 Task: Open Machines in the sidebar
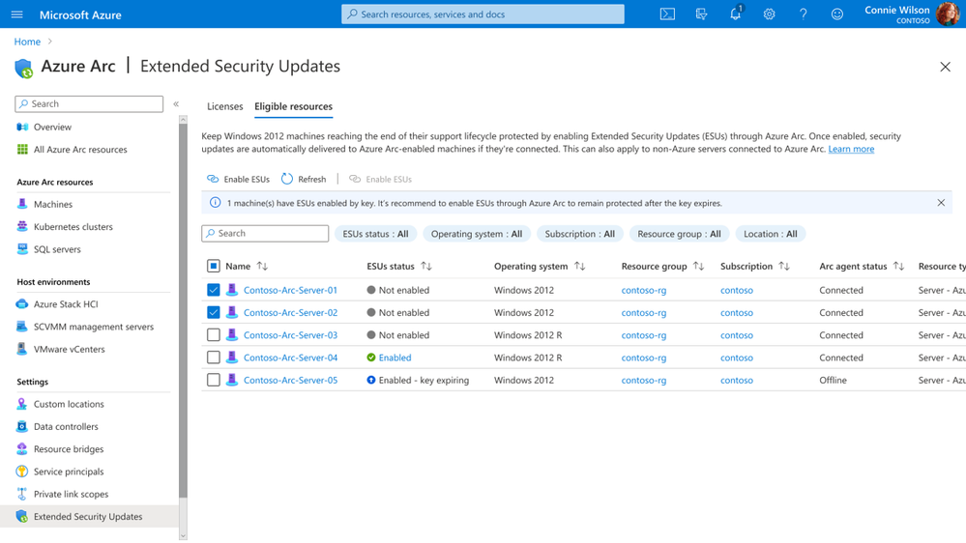coord(53,205)
